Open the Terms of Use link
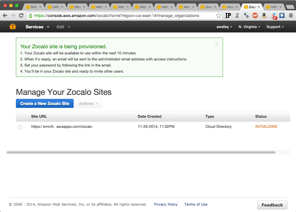Viewport: 296px width, 212px height. [196, 204]
